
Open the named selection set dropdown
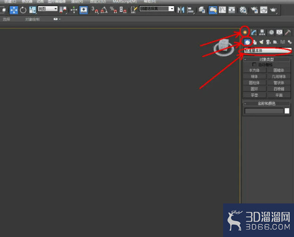[x=172, y=9]
